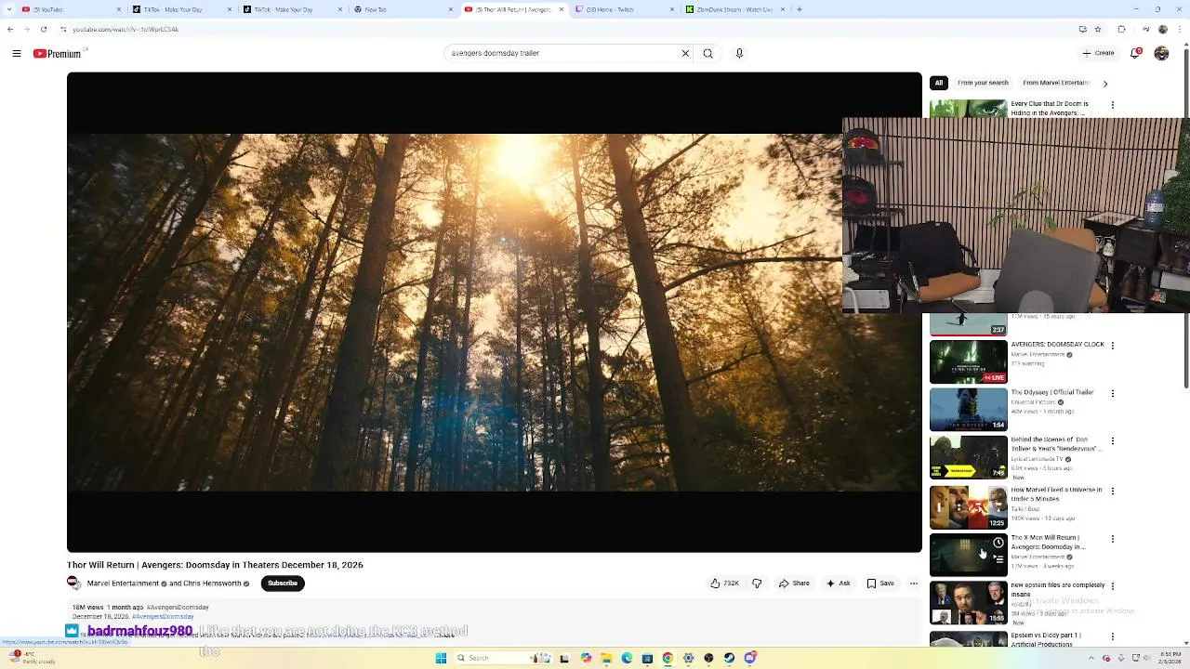This screenshot has width=1190, height=669.
Task: Bookmark this page with the star
Action: coord(1098,29)
